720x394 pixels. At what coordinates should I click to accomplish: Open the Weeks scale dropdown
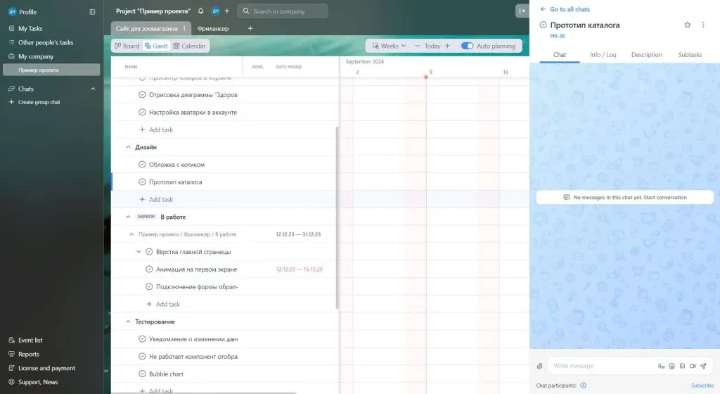(x=389, y=46)
